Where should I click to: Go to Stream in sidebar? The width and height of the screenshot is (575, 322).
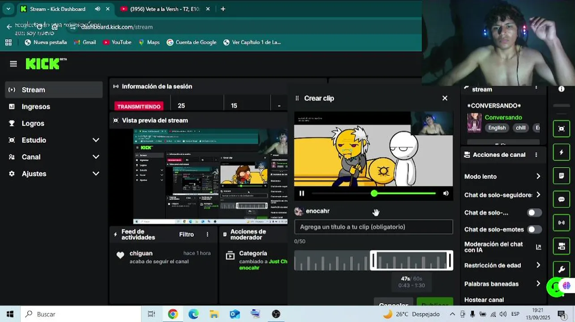[x=54, y=90]
